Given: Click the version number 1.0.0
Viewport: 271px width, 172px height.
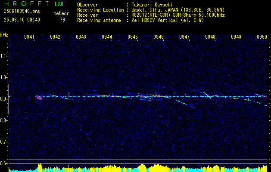Looking at the screenshot, I should [x=59, y=4].
